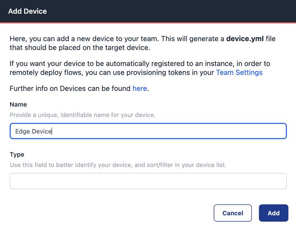
Task: Click the 'Provide a unique, identifiable name' hint
Action: tap(82, 115)
